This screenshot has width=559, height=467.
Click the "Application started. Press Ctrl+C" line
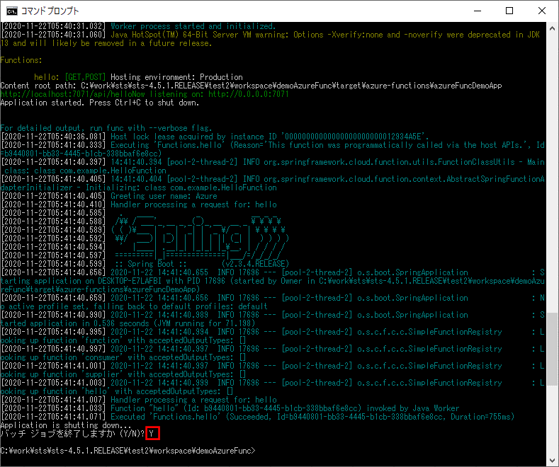[x=99, y=103]
